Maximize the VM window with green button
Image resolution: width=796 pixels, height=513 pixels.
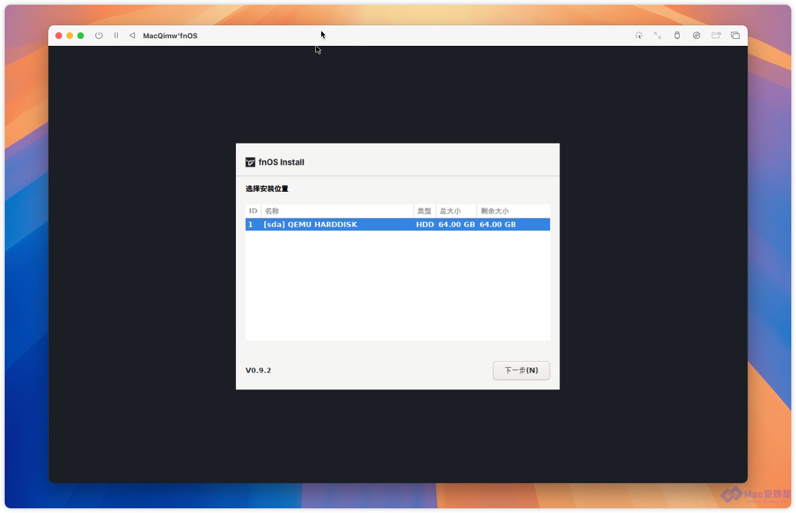tap(81, 35)
